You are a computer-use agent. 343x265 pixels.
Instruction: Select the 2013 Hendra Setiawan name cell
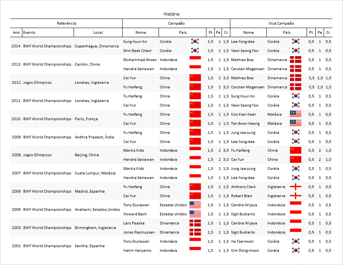click(138, 69)
